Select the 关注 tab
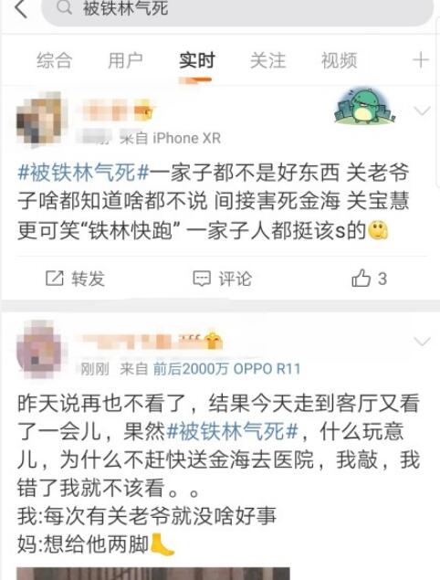The image size is (440, 580). [268, 60]
